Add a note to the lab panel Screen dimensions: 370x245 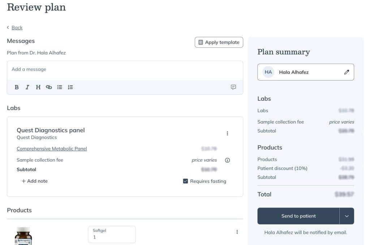click(x=35, y=181)
